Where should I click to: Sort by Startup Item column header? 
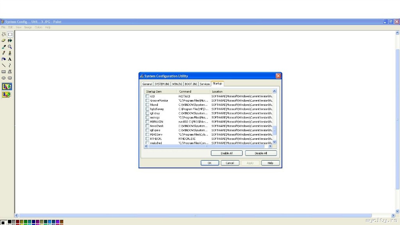161,91
